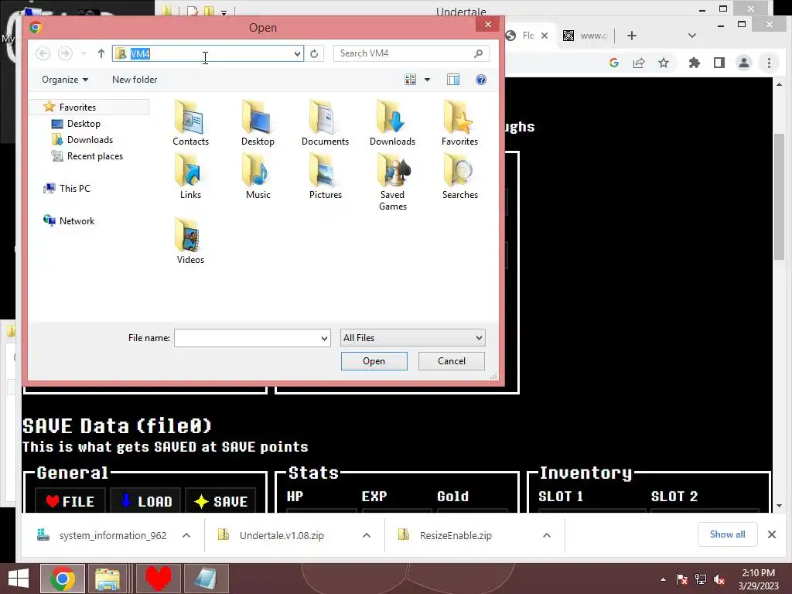Expand recent locations dropdown arrow

(x=84, y=53)
